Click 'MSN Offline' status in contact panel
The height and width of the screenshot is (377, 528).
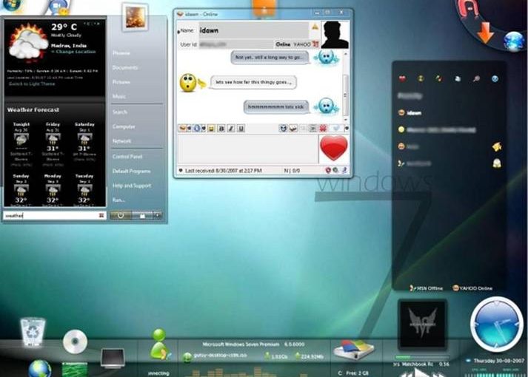pyautogui.click(x=426, y=288)
